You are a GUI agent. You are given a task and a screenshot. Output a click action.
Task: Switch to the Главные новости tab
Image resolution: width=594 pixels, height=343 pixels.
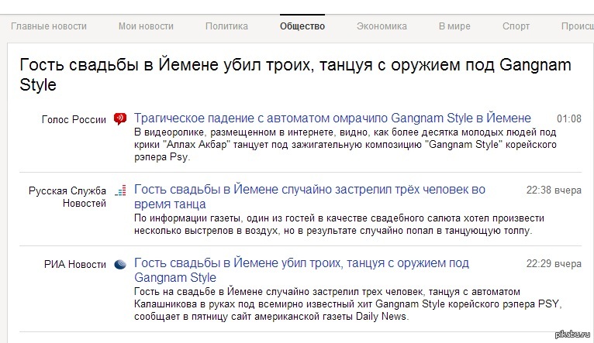pyautogui.click(x=49, y=26)
